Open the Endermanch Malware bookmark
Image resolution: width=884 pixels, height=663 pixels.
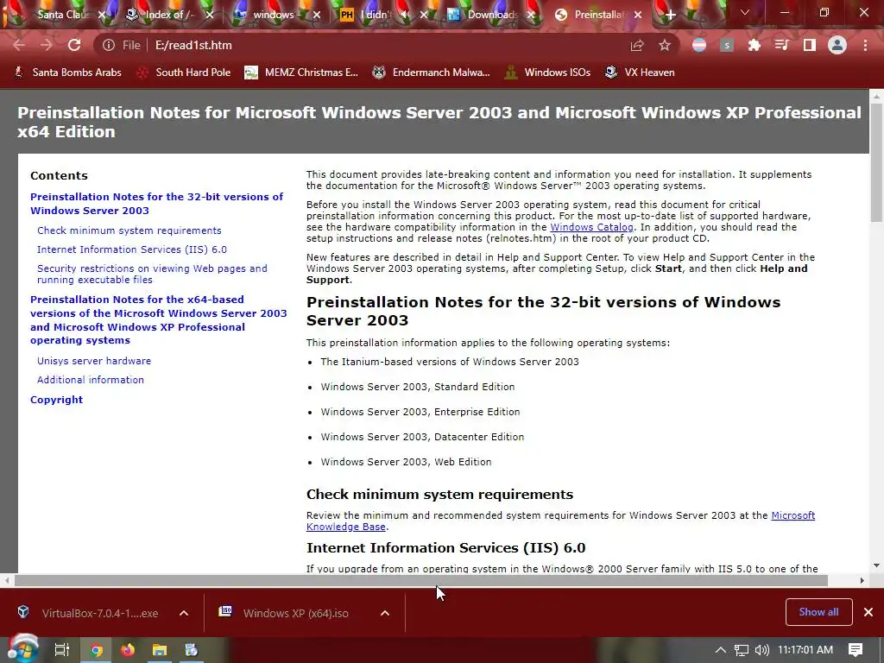pos(432,73)
